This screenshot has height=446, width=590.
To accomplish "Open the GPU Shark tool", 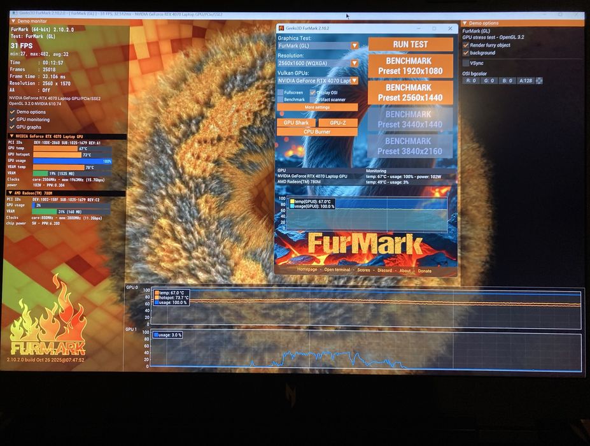I will [296, 123].
